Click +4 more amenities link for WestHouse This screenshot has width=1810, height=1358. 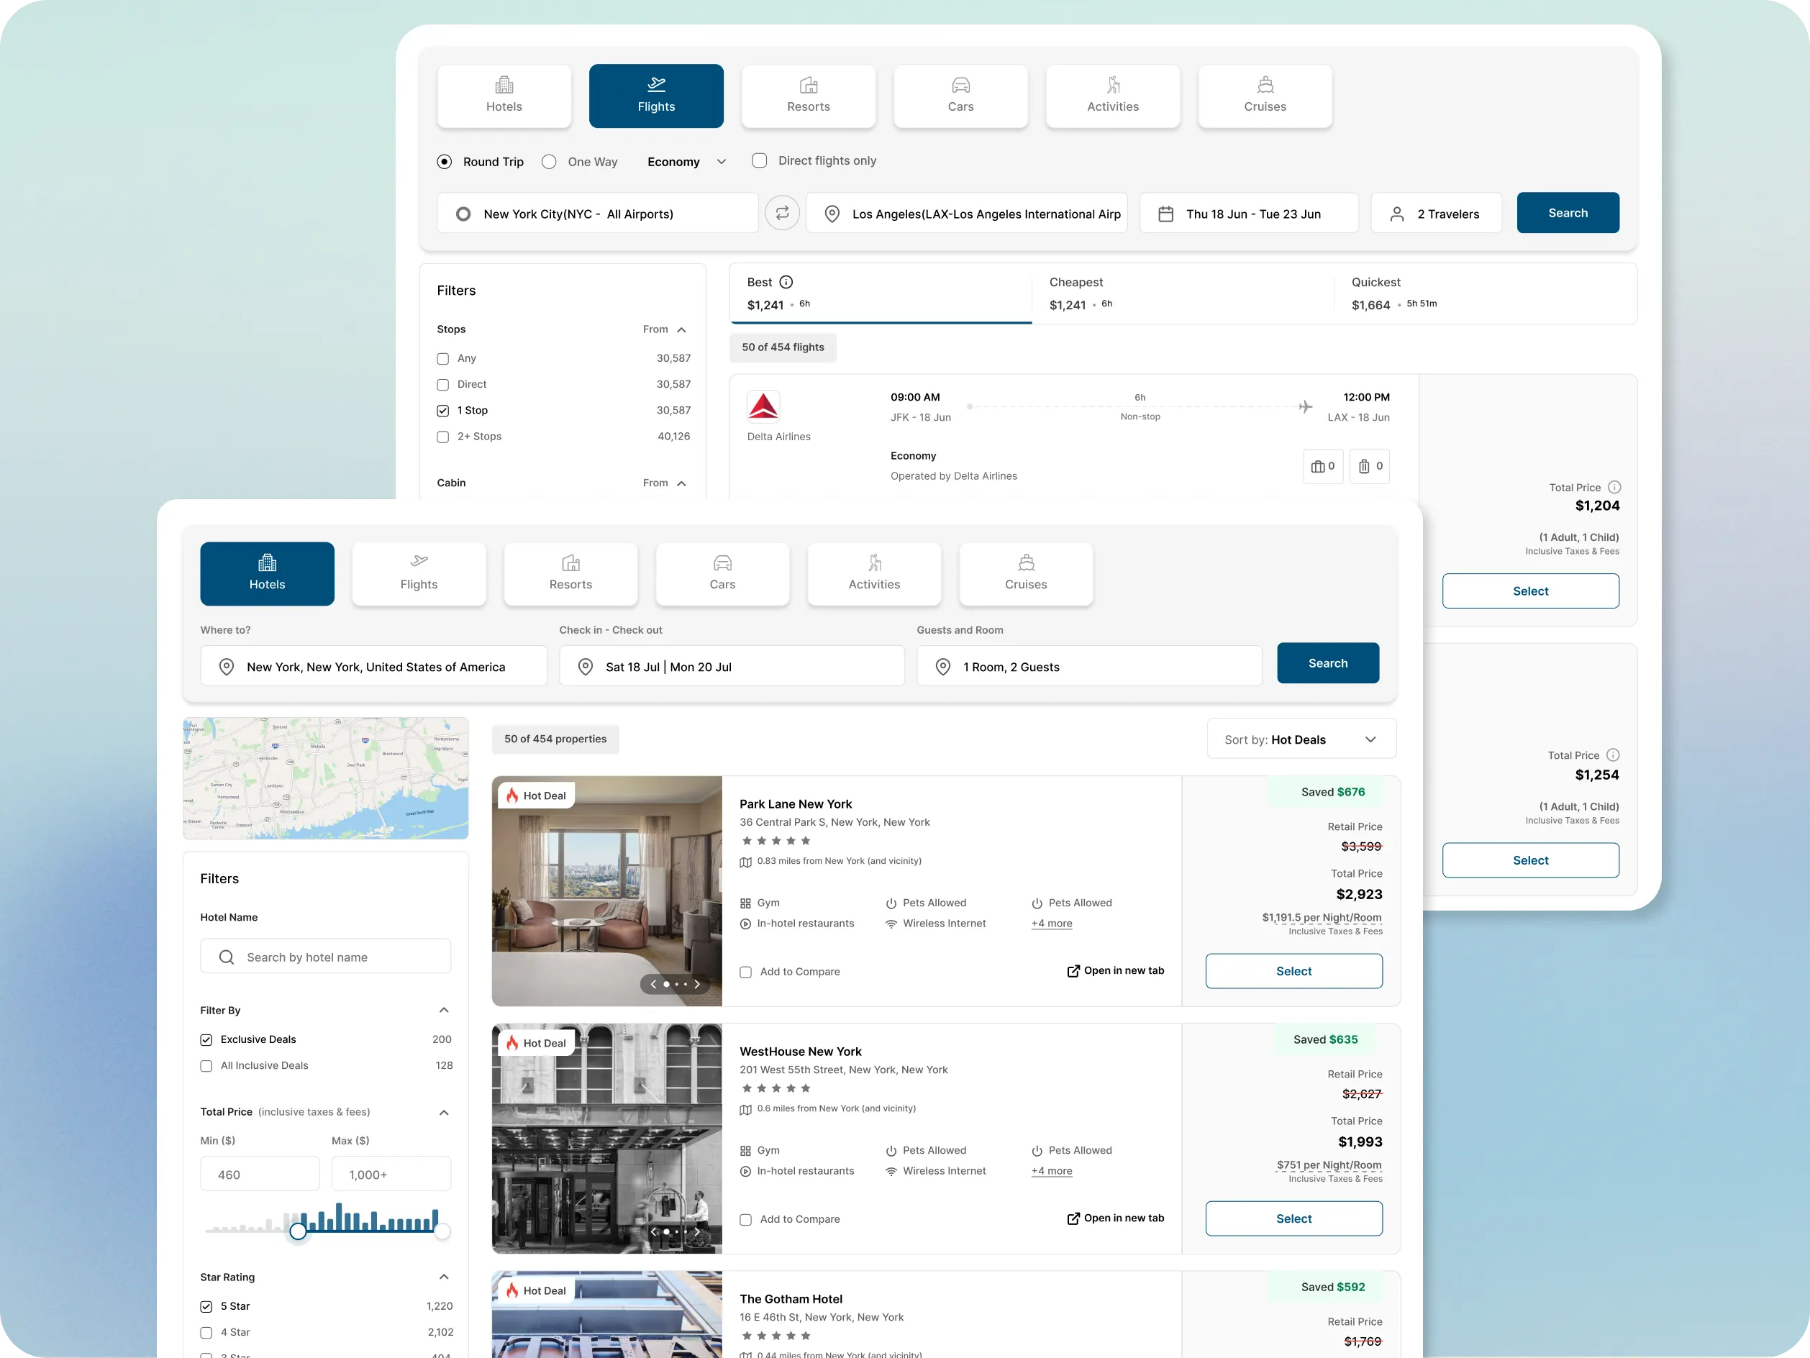coord(1052,1172)
